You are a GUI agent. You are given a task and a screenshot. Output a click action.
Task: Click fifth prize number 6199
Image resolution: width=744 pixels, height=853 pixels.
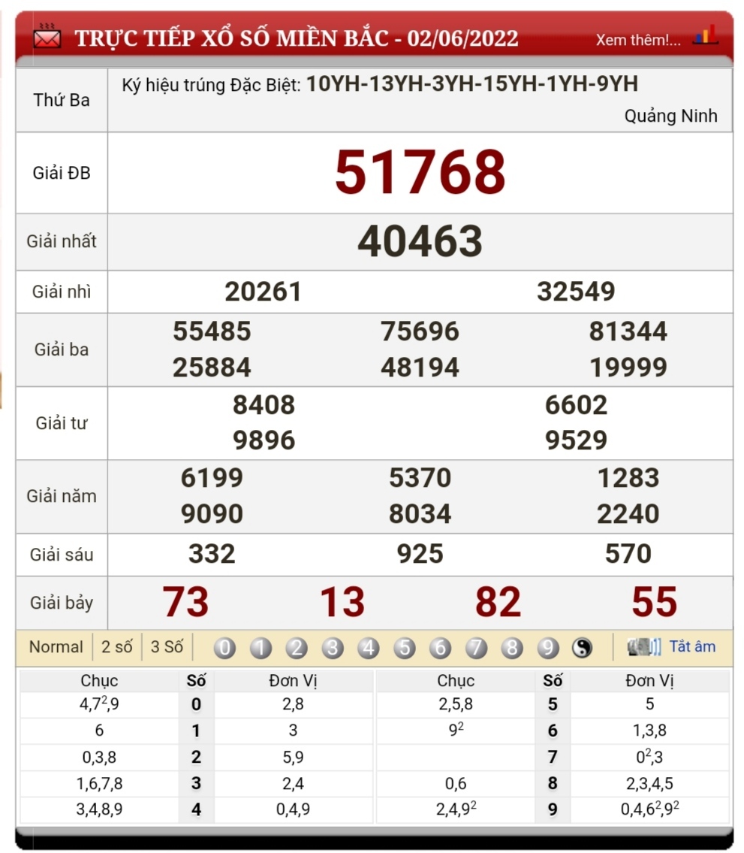[212, 478]
